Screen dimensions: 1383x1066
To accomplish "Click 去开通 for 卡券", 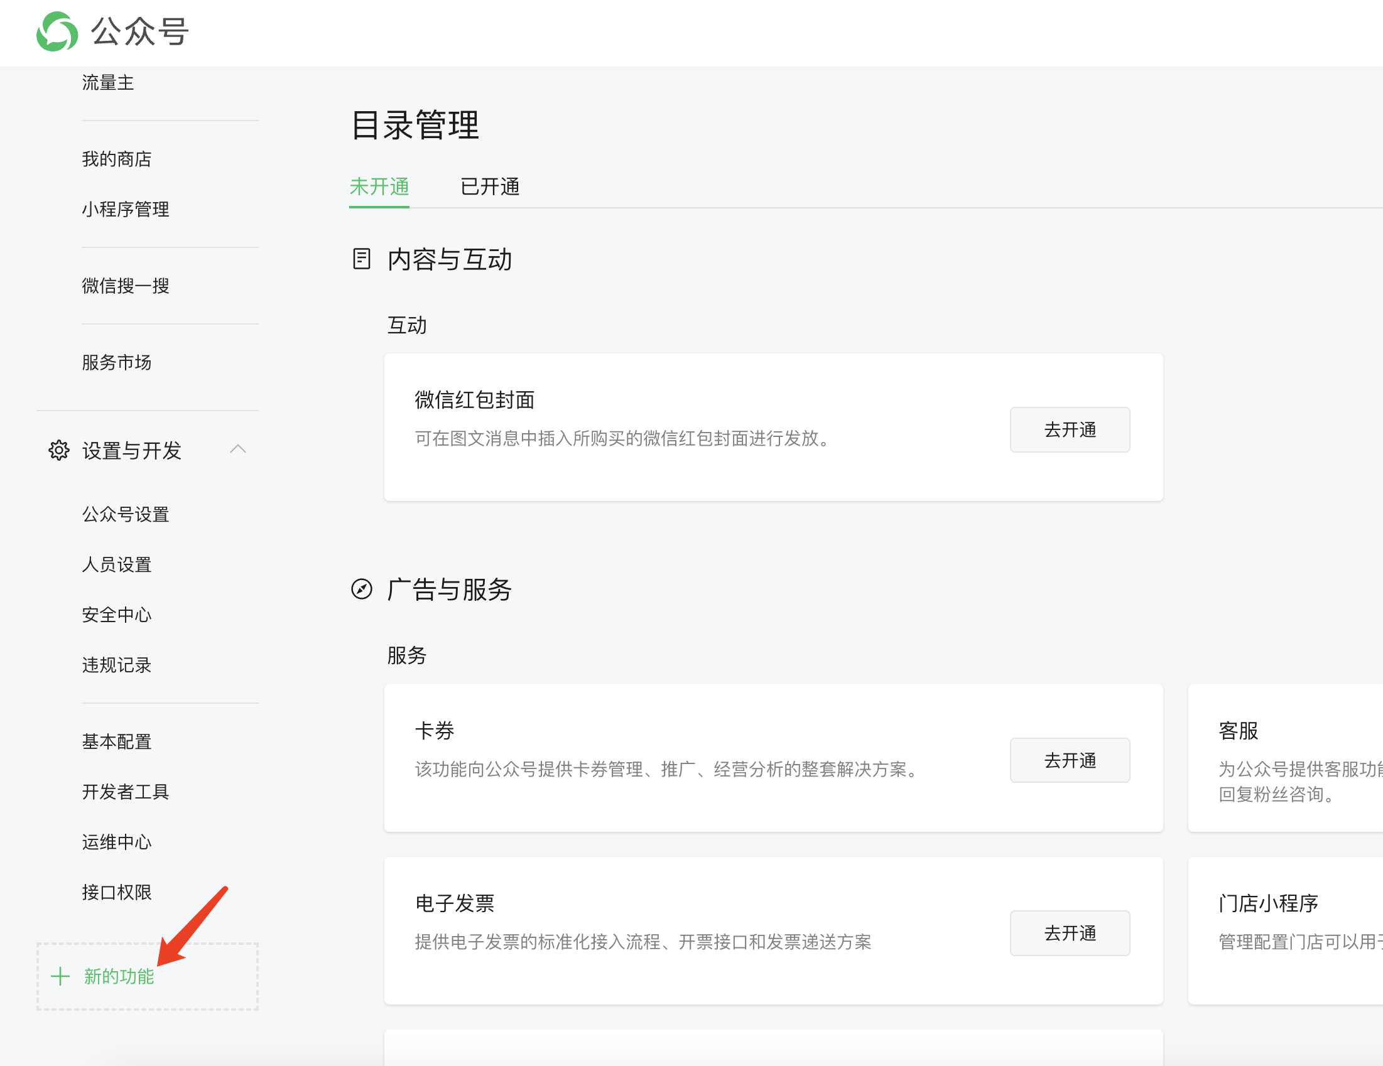I will (1070, 760).
